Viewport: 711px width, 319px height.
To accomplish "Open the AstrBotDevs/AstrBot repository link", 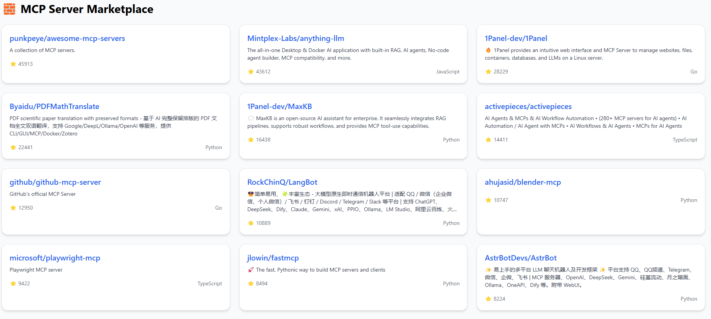I will [521, 258].
